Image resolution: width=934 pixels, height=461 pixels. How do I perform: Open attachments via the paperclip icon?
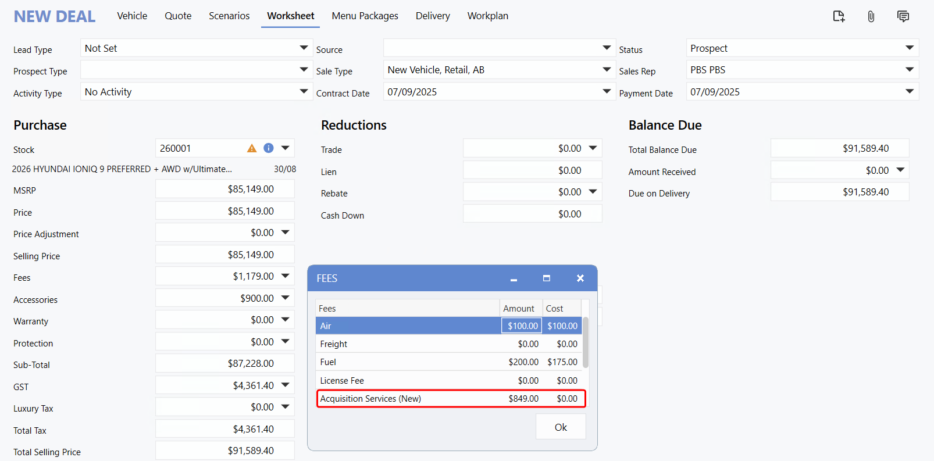point(871,16)
